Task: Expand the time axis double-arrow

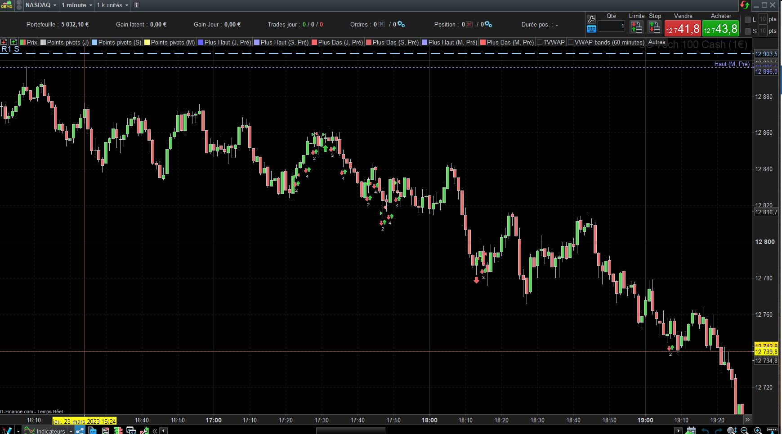Action: [x=747, y=420]
